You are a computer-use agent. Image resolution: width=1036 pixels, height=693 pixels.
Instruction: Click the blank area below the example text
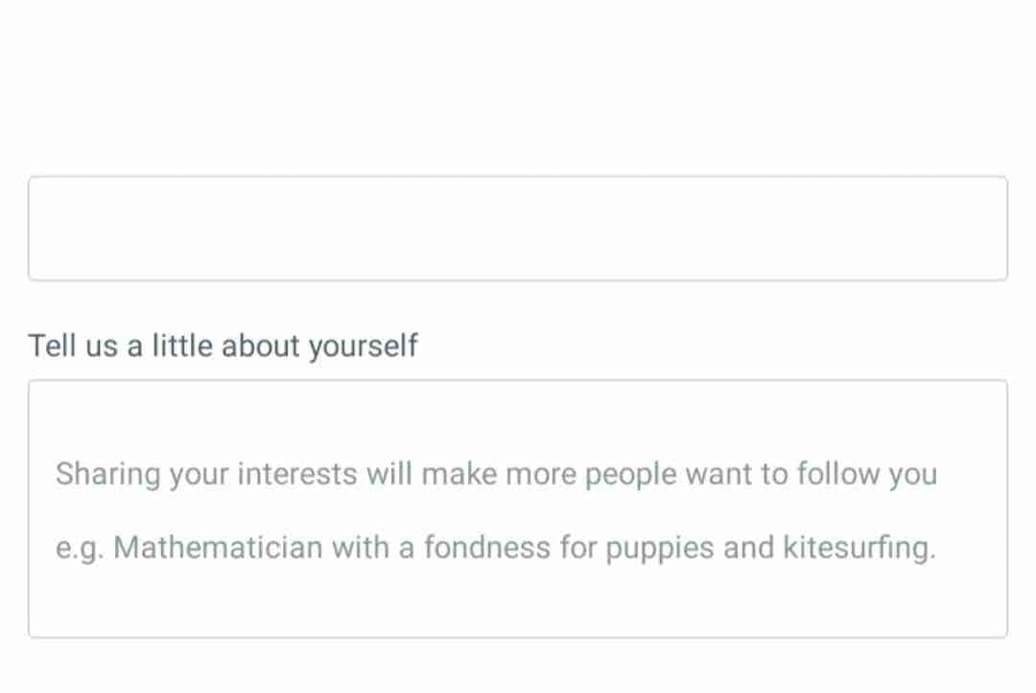tap(518, 603)
